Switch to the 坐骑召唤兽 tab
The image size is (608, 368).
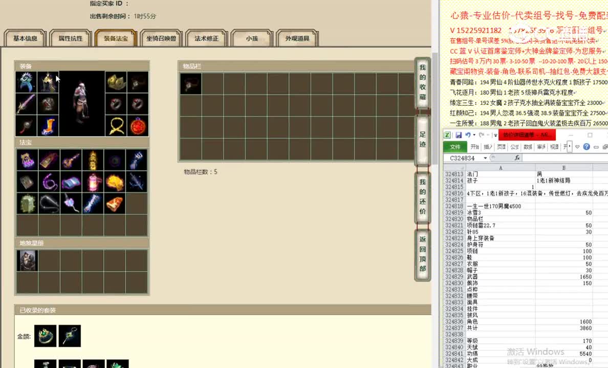pos(161,38)
